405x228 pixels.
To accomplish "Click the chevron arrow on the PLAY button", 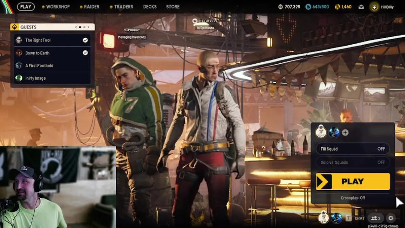I will pos(324,181).
